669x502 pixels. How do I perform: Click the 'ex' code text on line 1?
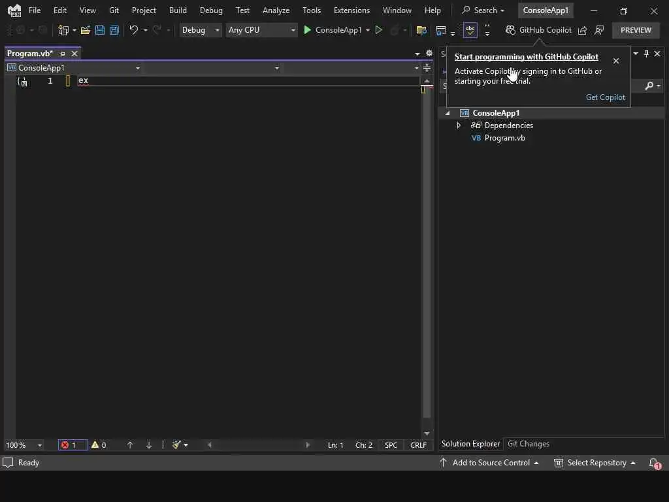click(83, 80)
